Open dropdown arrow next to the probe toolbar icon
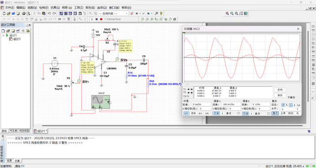 click(x=140, y=14)
